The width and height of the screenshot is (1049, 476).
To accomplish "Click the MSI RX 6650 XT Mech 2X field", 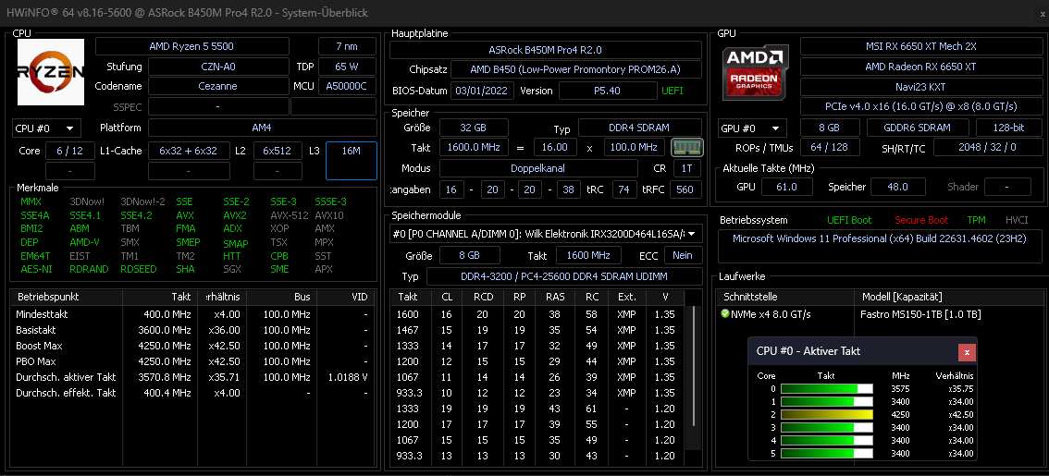I will coord(920,47).
